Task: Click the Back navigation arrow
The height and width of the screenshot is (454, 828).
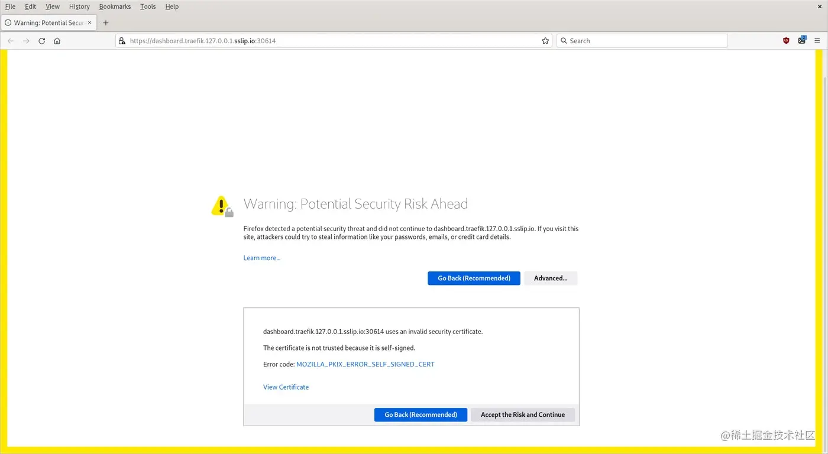Action: (11, 41)
